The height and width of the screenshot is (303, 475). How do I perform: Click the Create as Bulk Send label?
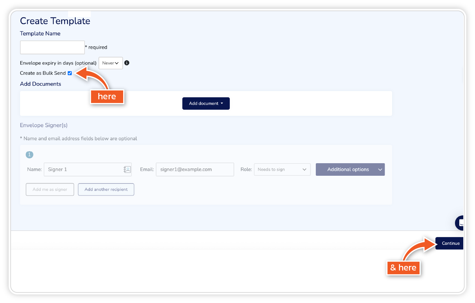pos(43,73)
